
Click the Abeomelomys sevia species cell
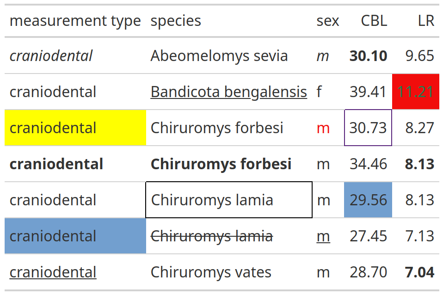coord(219,56)
